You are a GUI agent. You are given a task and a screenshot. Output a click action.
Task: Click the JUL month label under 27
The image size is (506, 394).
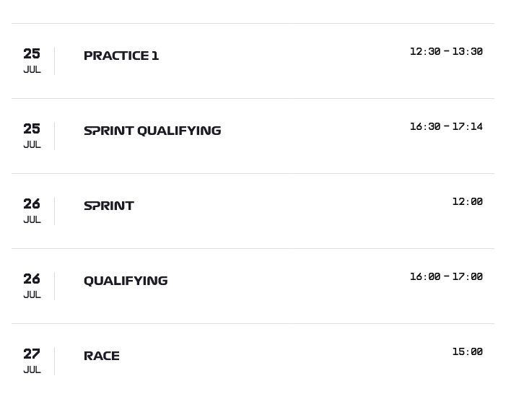(x=32, y=369)
